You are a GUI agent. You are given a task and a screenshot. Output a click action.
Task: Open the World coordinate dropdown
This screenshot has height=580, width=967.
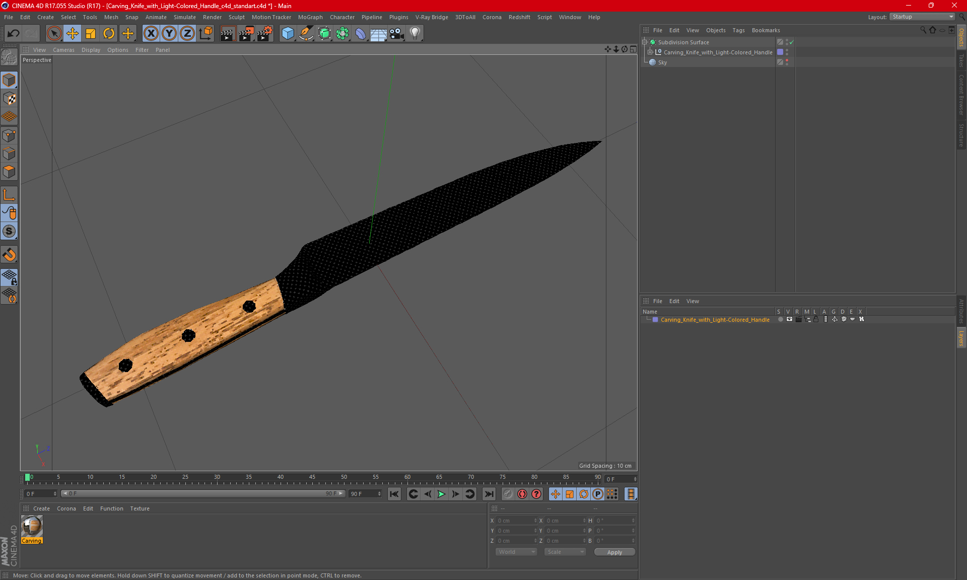point(516,552)
